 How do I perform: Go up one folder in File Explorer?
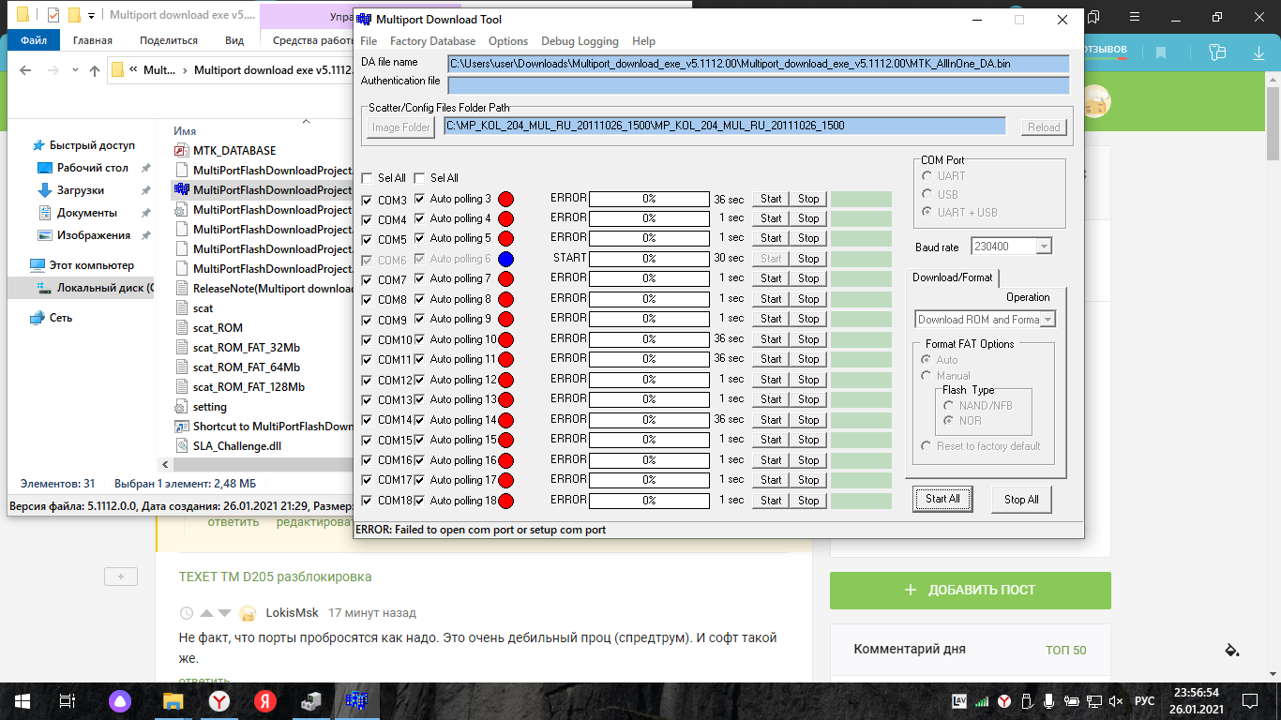tap(94, 70)
